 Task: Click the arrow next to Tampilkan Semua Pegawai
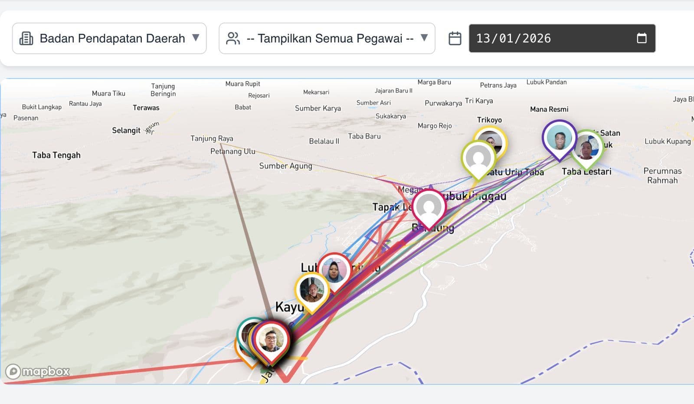[x=424, y=38]
